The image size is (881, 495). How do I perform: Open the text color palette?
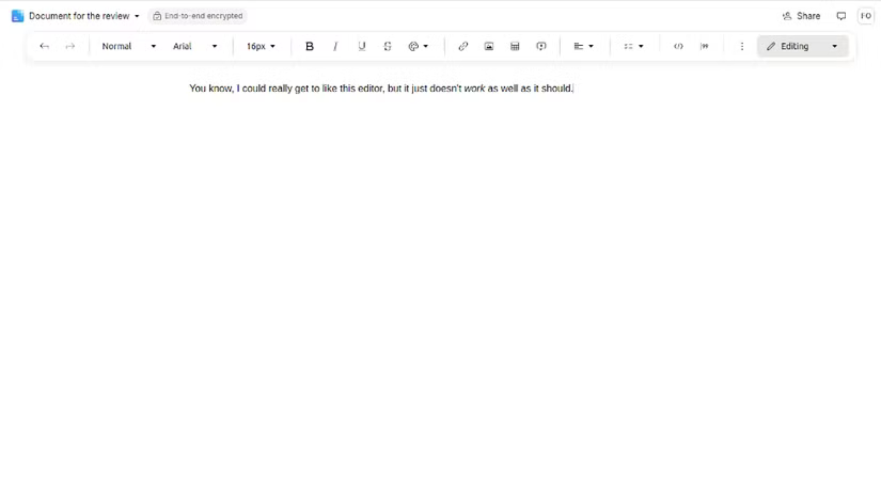[x=418, y=46]
